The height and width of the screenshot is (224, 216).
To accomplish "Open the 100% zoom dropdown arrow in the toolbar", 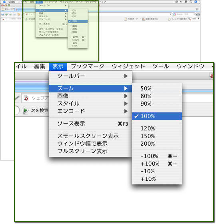I will (198, 19).
